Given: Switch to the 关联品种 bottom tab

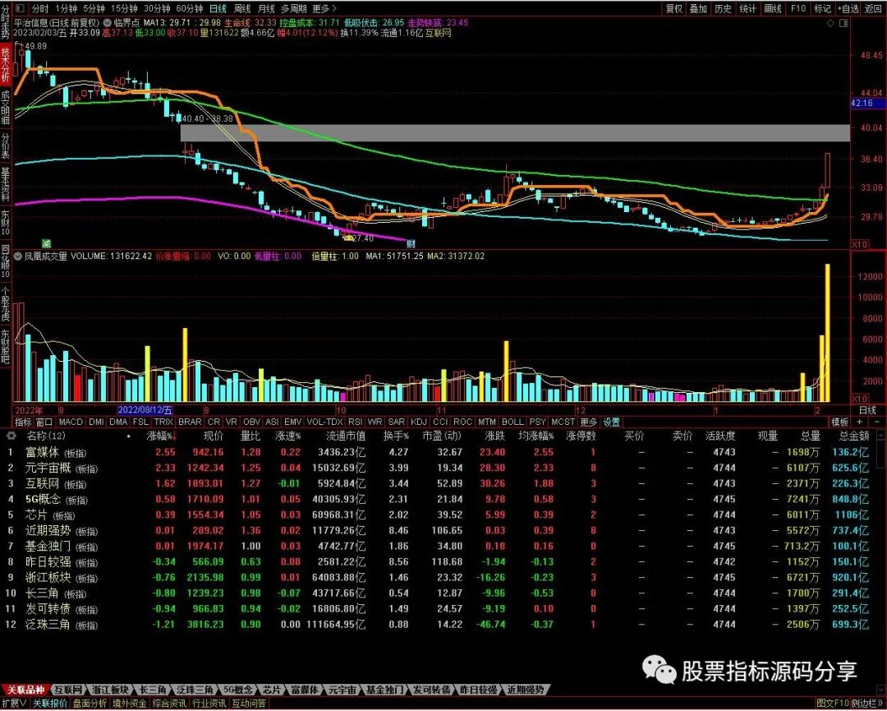Looking at the screenshot, I should pos(26,690).
